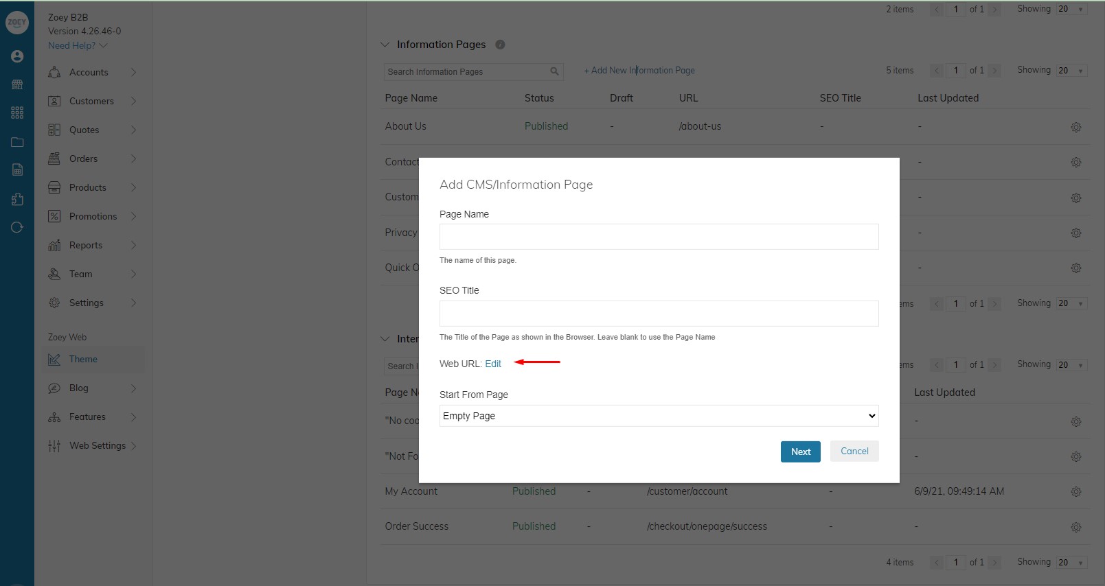Viewport: 1105px width, 586px height.
Task: Click the Next button
Action: [801, 452]
